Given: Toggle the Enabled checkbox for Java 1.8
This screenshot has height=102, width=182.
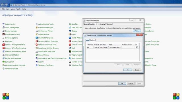Looking at the screenshot, I should 137,47.
